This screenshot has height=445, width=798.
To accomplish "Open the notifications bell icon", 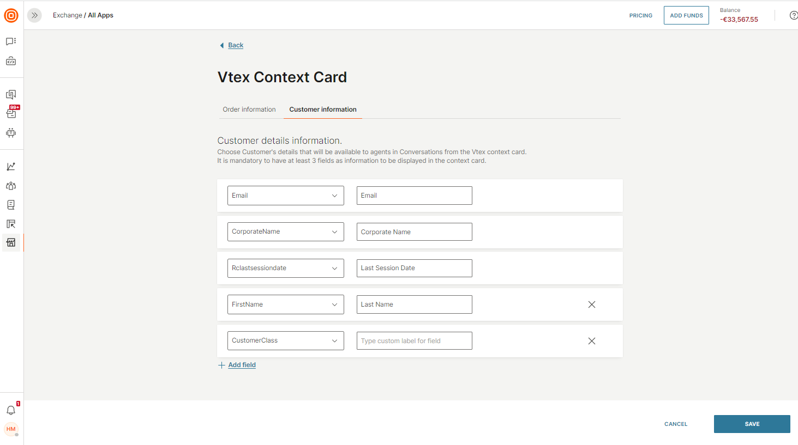I will tap(11, 410).
